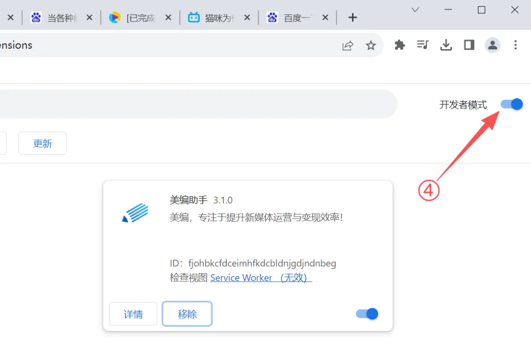Open the Service Worker (无效) inspect link
531x347 pixels.
pyautogui.click(x=261, y=278)
